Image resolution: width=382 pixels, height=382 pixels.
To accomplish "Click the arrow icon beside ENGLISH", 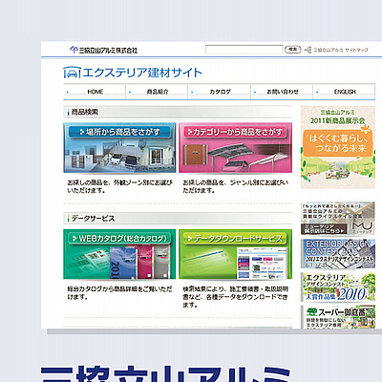I will coord(317,93).
